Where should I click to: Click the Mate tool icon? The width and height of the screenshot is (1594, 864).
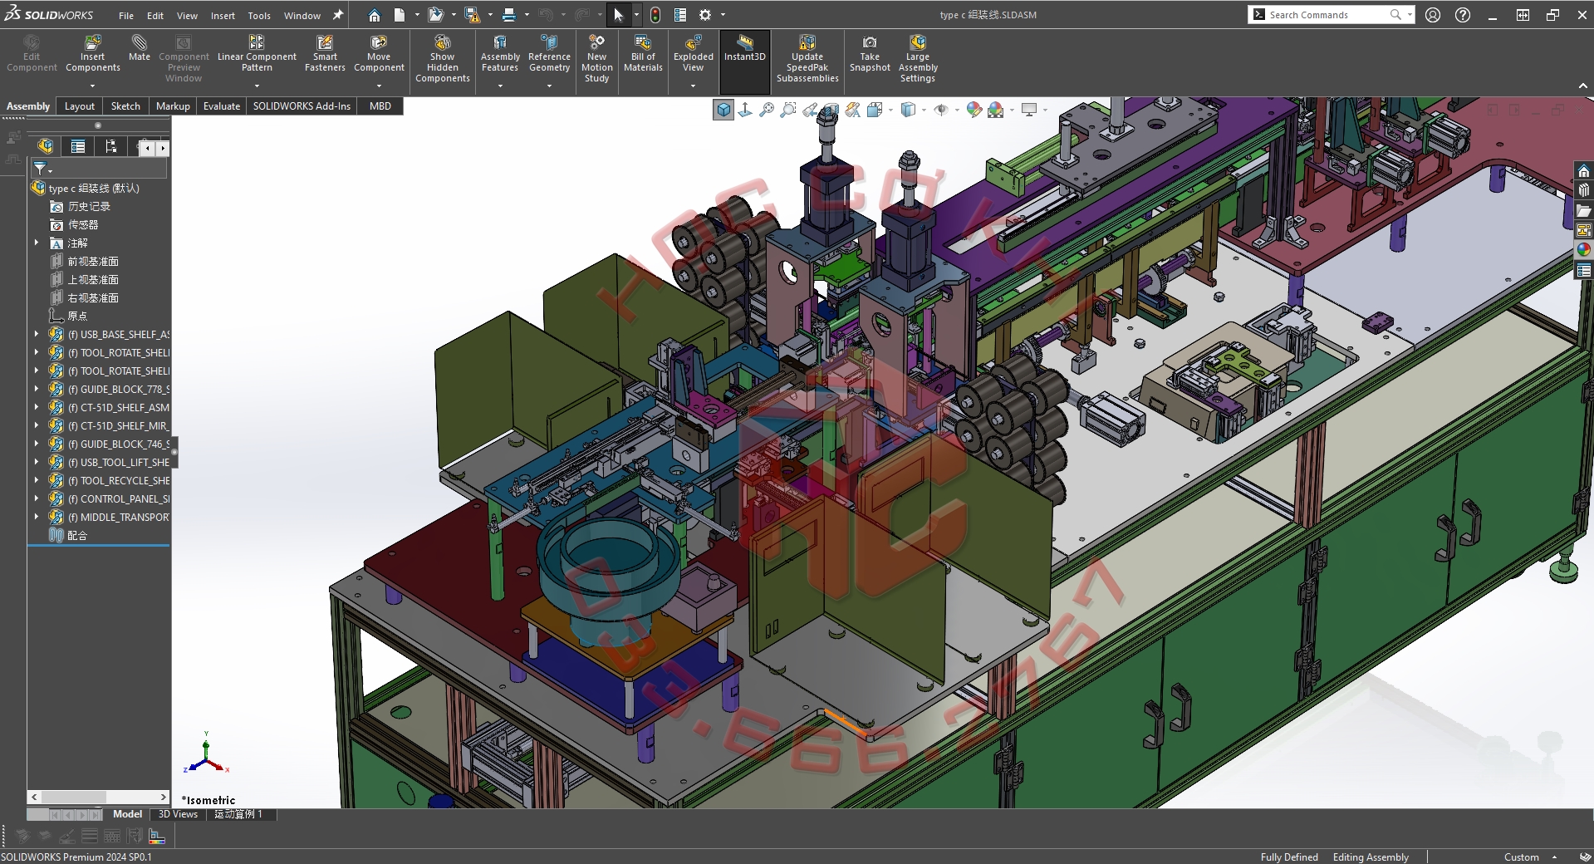point(139,48)
